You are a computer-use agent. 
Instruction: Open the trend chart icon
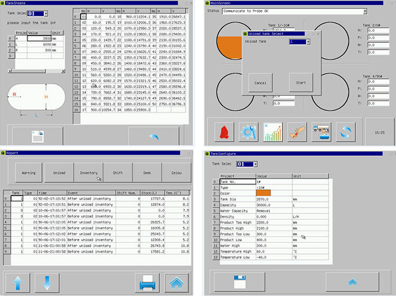click(x=273, y=132)
